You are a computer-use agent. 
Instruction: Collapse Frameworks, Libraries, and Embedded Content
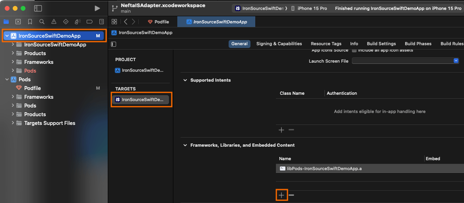[185, 145]
